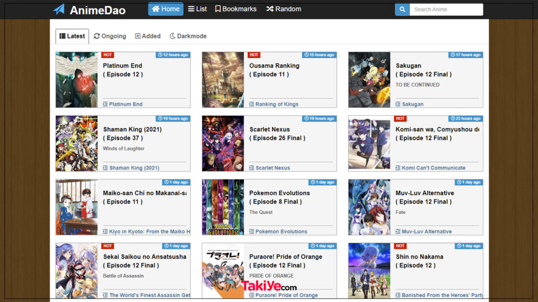Screen dimensions: 538x302
Task: Open Scarlet Nexus poster thumbnail
Action: tap(223, 144)
